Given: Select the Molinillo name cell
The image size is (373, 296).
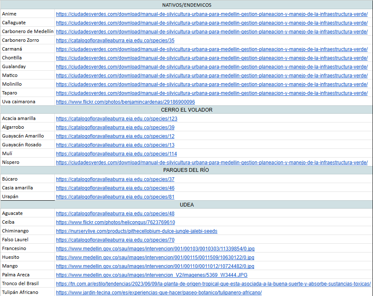Looking at the screenshot, I should tap(28, 84).
